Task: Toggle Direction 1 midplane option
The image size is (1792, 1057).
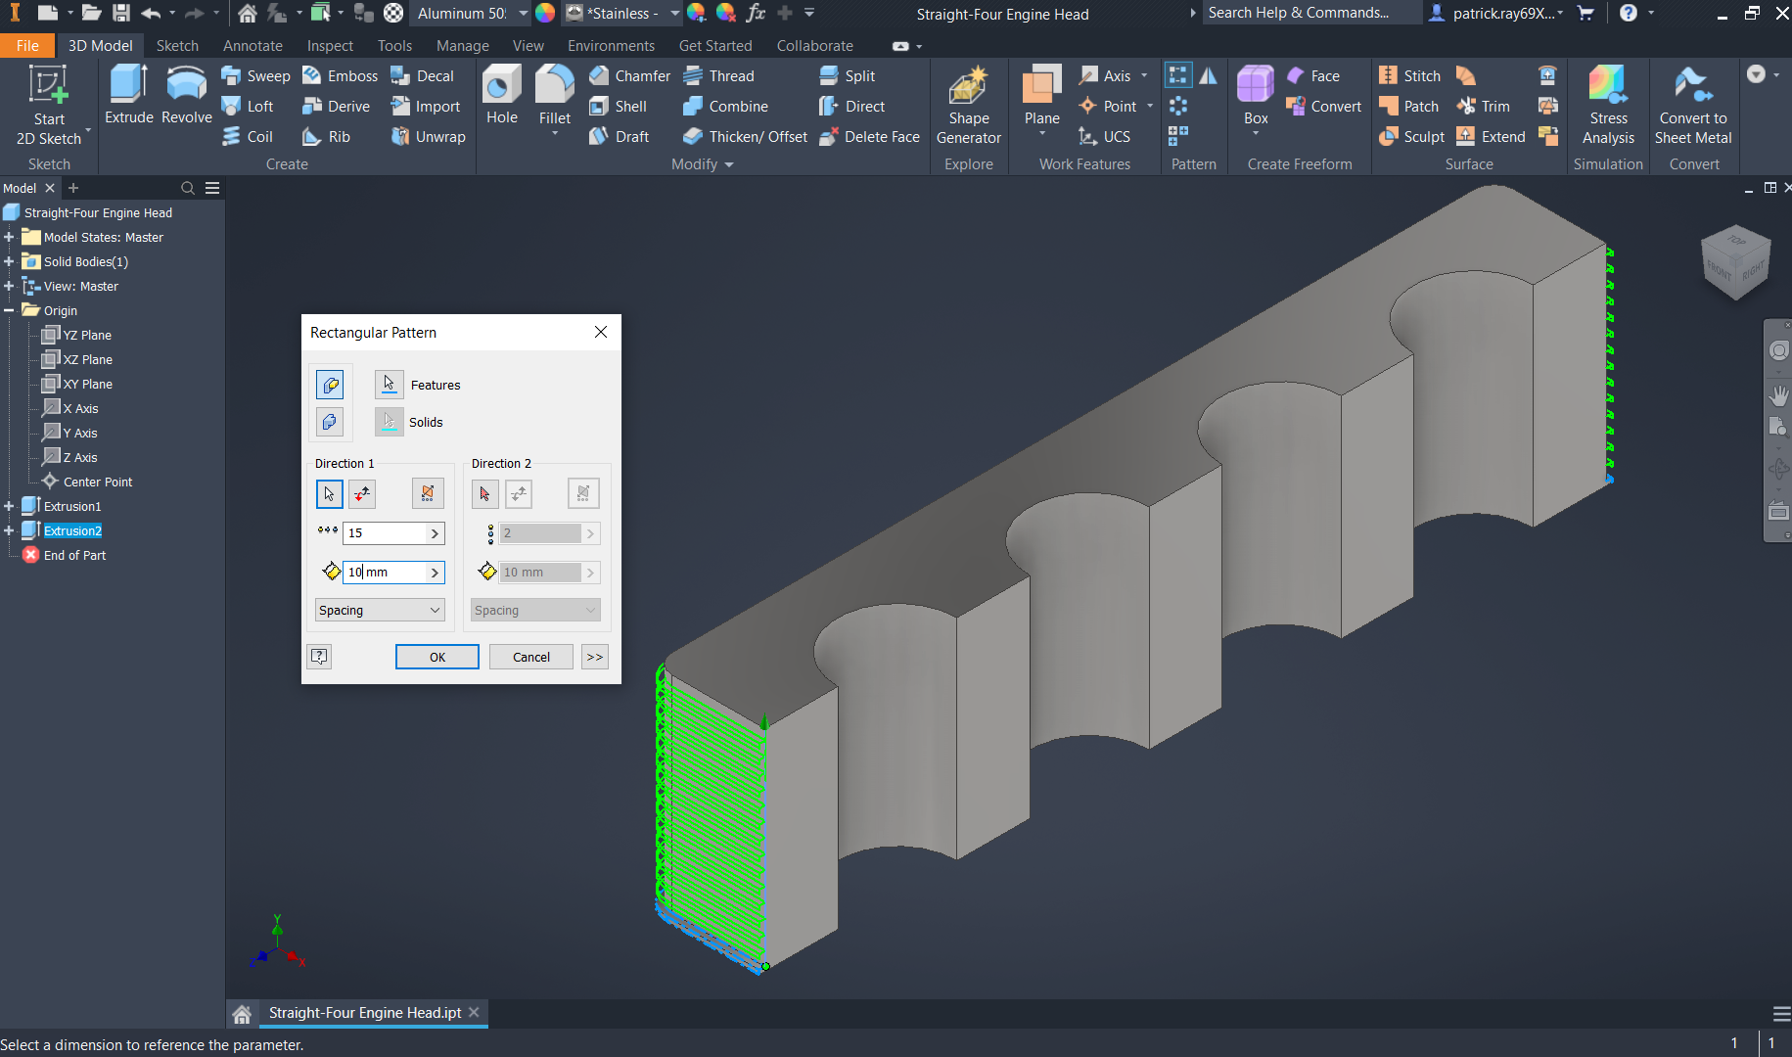Action: [x=428, y=494]
